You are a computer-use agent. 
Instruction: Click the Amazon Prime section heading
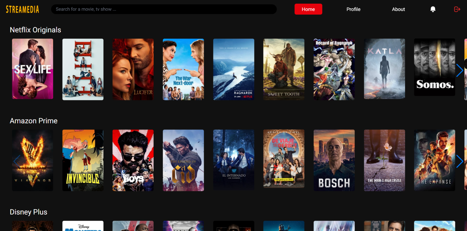pyautogui.click(x=34, y=121)
